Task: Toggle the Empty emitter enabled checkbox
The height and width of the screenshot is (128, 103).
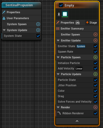Action: pyautogui.click(x=61, y=5)
